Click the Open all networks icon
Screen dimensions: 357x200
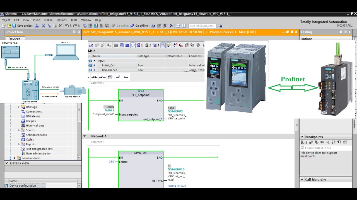[x=122, y=45]
